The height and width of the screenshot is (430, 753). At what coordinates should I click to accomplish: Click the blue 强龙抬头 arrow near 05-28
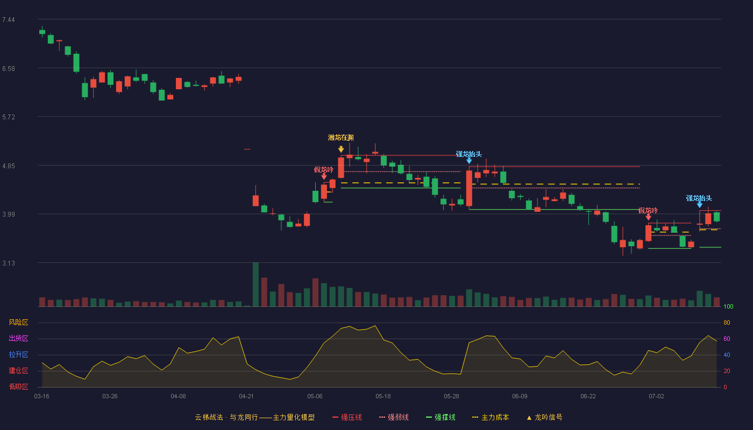coord(469,161)
